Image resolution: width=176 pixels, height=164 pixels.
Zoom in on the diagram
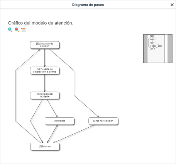[x=10, y=30]
